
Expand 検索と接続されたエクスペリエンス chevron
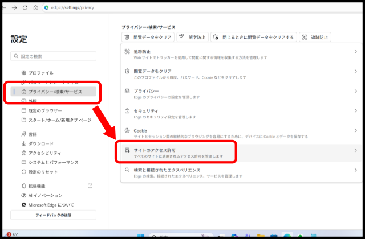(x=355, y=170)
